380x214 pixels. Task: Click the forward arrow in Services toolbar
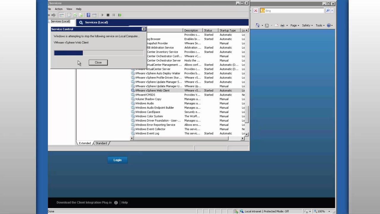53,15
